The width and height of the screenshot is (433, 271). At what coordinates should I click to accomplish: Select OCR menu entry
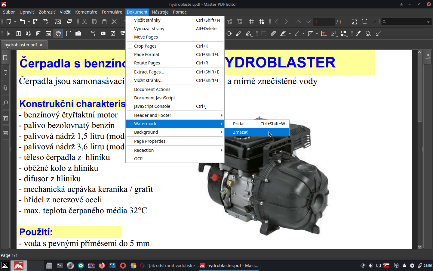click(x=175, y=159)
